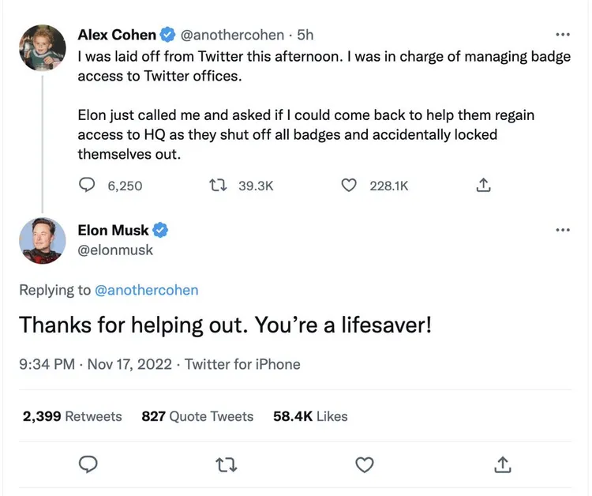Like Alex Cohen's tweet

[350, 185]
